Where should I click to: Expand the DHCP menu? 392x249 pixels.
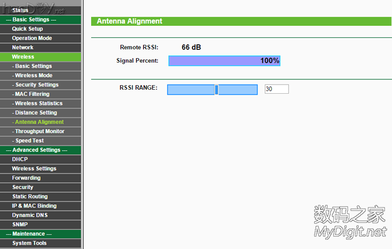20,159
